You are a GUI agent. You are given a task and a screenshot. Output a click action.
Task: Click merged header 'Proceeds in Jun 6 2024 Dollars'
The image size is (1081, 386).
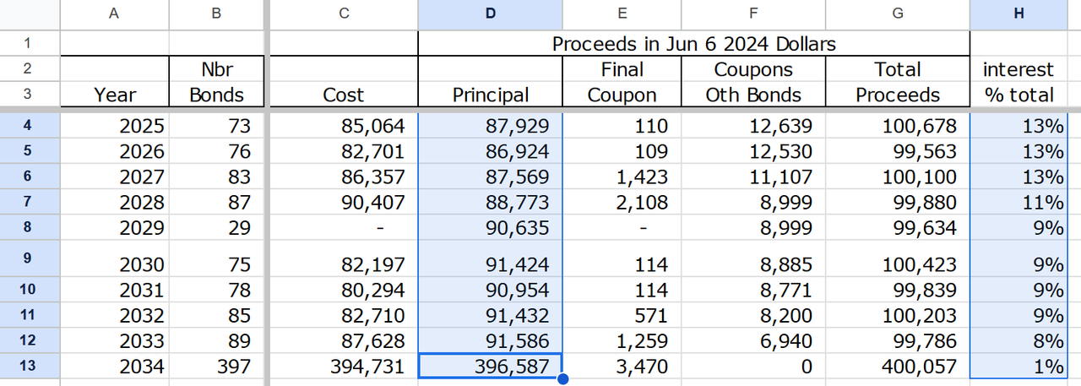click(693, 43)
